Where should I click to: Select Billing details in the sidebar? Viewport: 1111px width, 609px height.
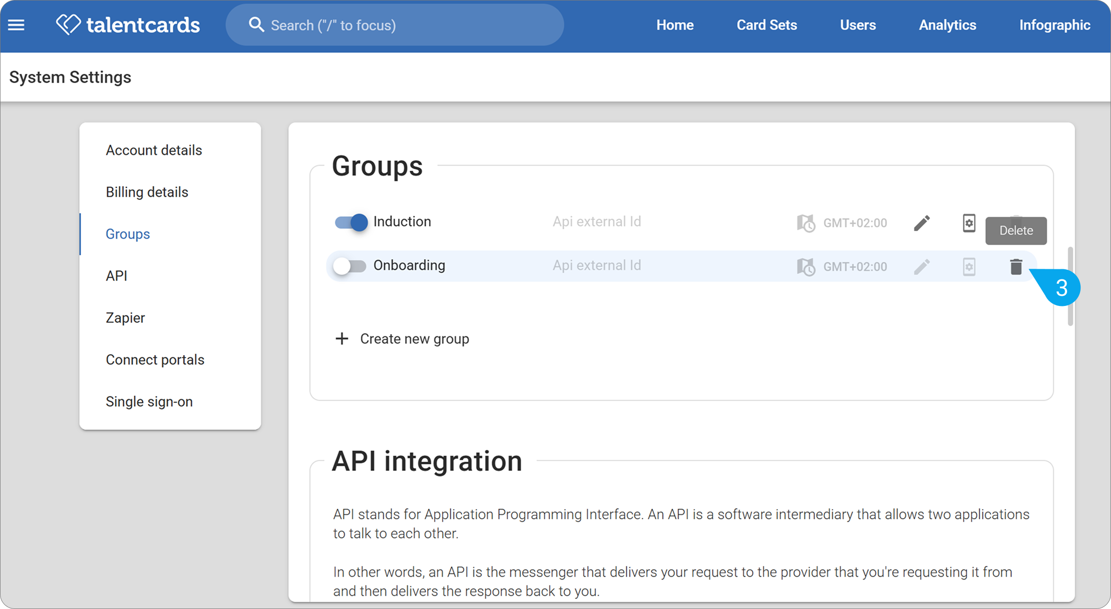pos(147,192)
